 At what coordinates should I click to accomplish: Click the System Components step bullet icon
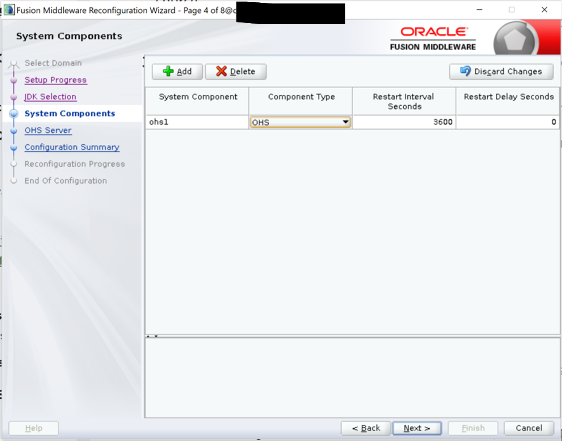14,114
